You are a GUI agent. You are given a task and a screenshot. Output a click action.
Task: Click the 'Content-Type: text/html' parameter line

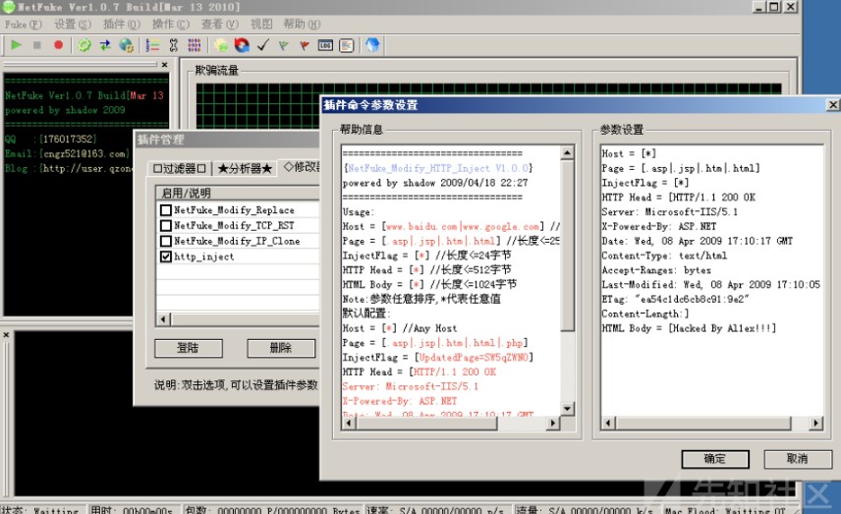tap(664, 256)
